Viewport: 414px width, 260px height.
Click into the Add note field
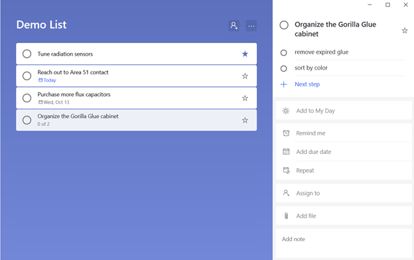pos(344,243)
